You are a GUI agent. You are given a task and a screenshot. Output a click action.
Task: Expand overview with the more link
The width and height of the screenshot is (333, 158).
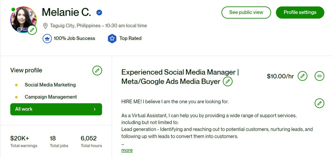click(x=127, y=150)
